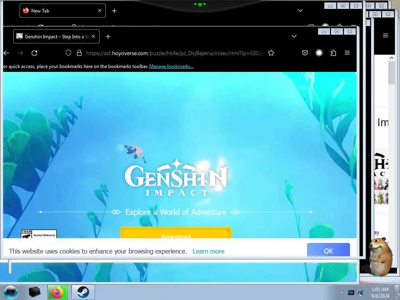
Task: Minimize the Genshin Impact Firefox window
Action: [x=324, y=32]
